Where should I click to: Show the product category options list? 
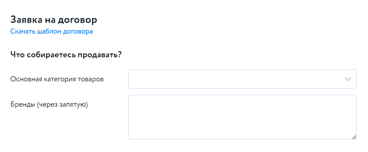242,79
